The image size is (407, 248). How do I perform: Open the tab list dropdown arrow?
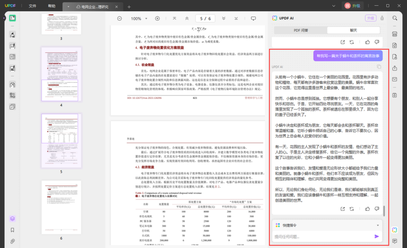(x=68, y=7)
